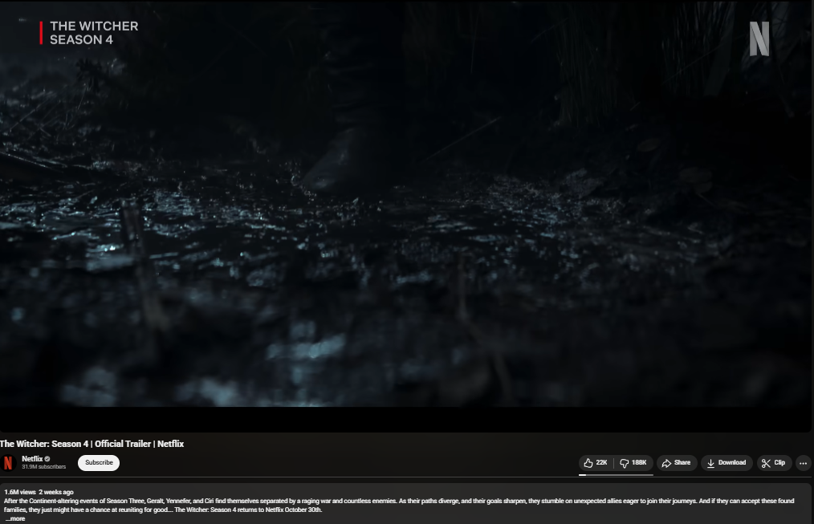Click the Netflix N watermark in the video
This screenshot has height=524, width=814.
759,39
